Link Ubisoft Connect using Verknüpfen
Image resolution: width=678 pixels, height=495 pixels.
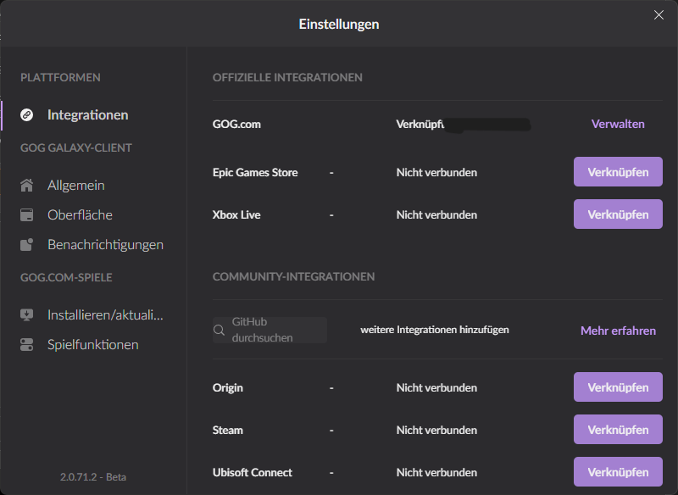[x=618, y=471]
